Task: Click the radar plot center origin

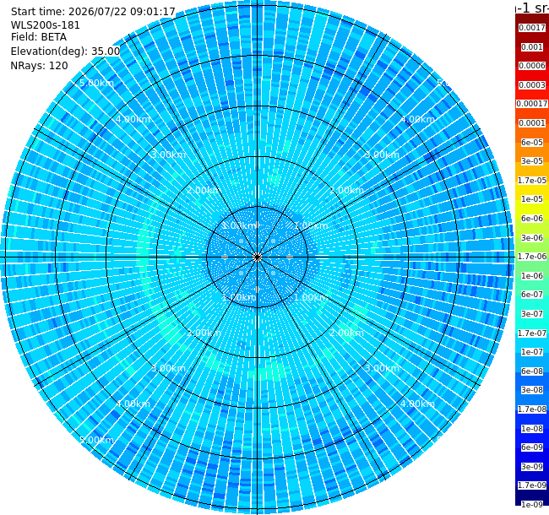Action: [x=258, y=257]
